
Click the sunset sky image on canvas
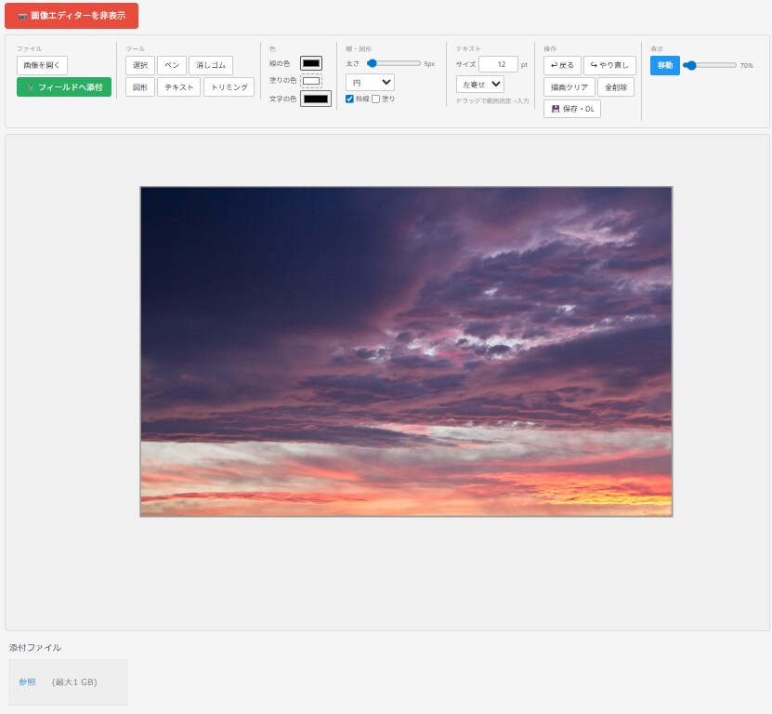406,351
